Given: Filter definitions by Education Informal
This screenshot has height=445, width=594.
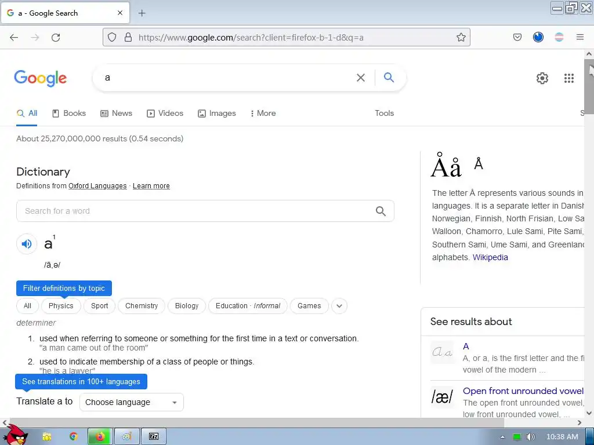Looking at the screenshot, I should (x=248, y=306).
